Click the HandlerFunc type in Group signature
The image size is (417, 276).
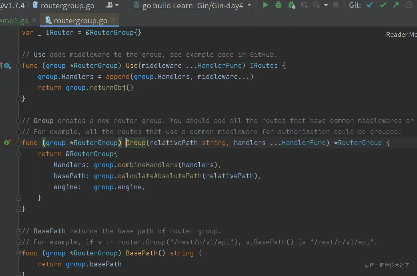pos(304,143)
